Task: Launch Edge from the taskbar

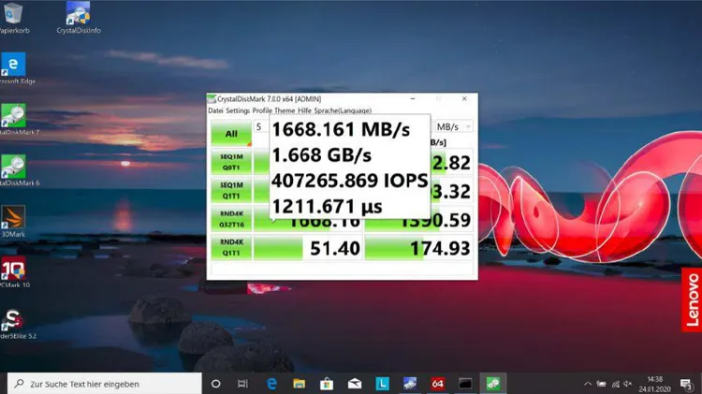Action: (271, 384)
